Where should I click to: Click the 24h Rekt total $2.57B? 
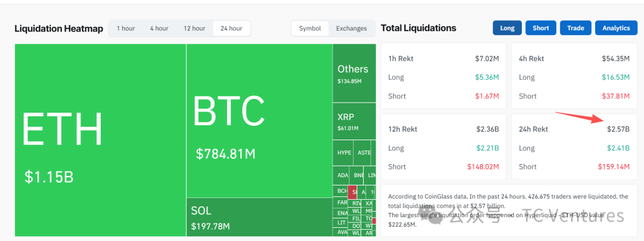pos(618,129)
